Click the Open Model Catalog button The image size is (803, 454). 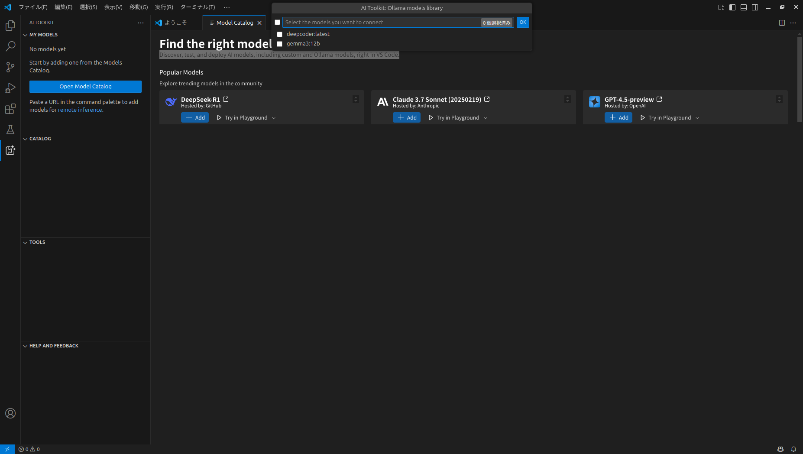coord(85,87)
